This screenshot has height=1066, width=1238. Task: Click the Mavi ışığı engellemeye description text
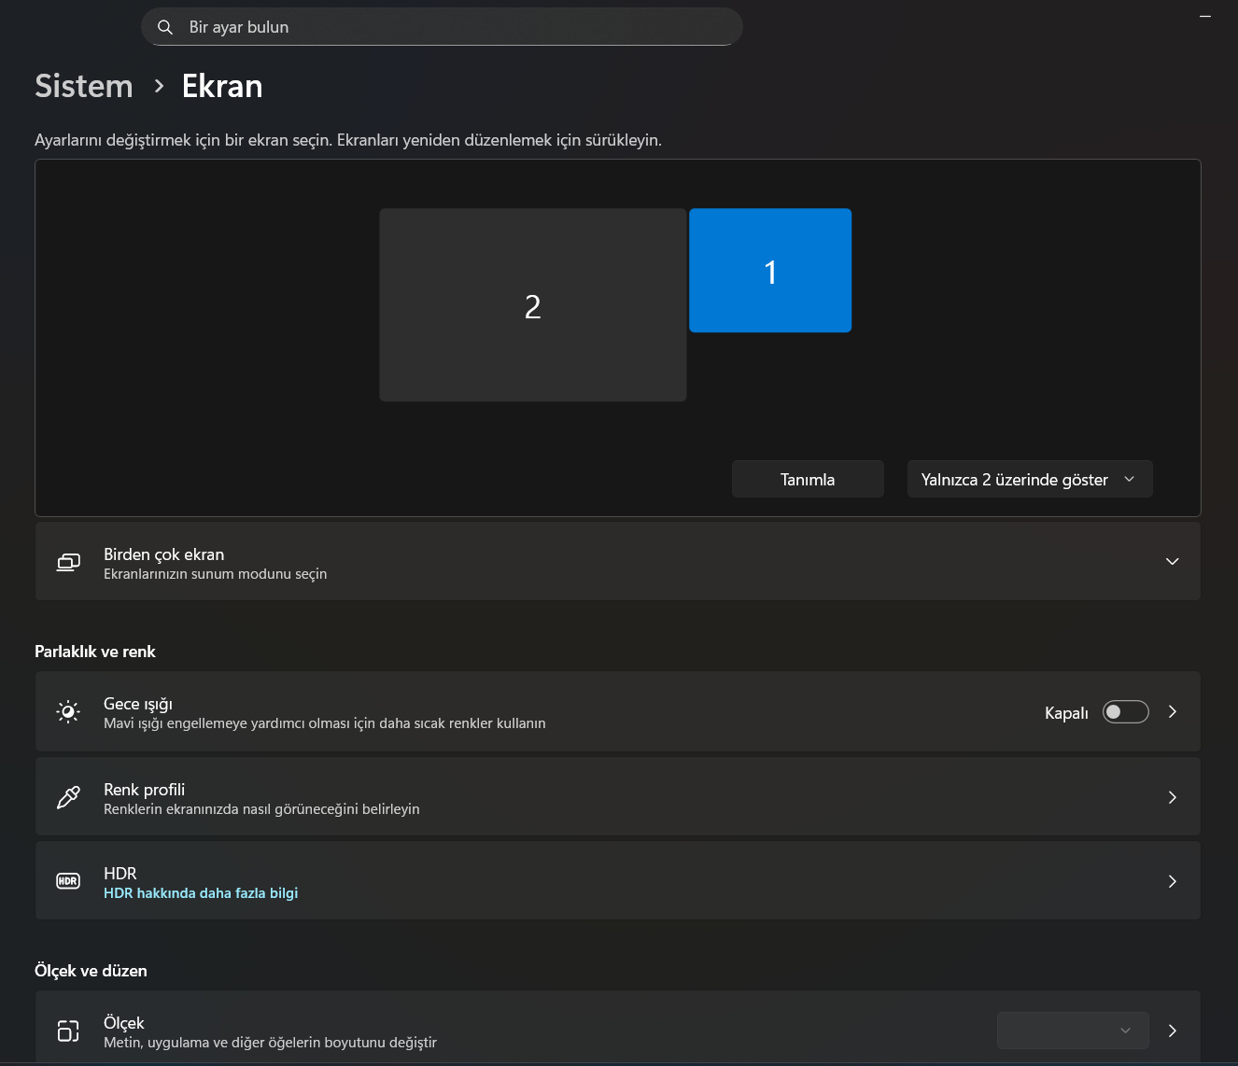[325, 723]
